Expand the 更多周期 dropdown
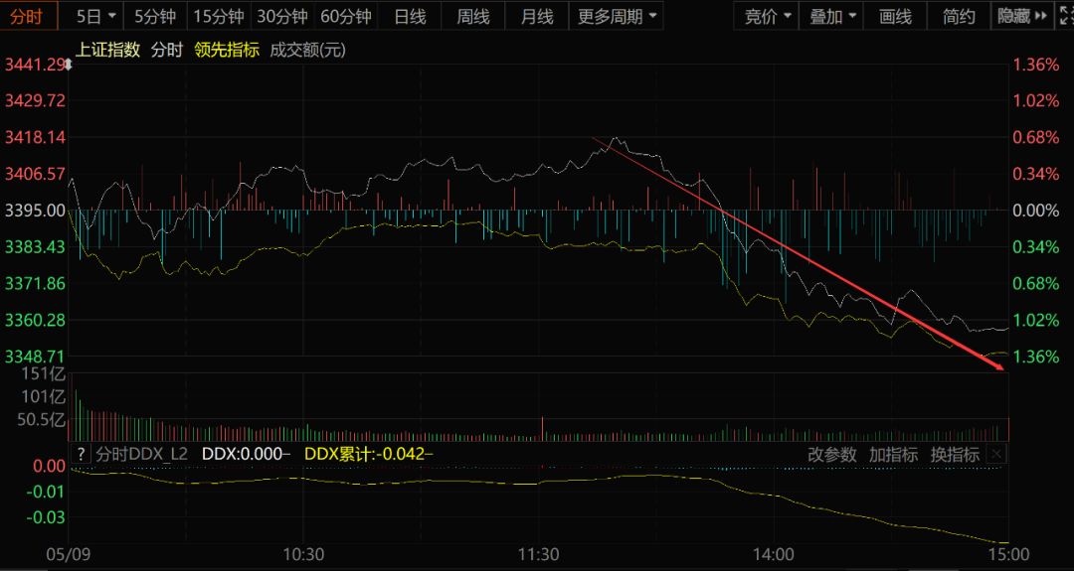 616,17
